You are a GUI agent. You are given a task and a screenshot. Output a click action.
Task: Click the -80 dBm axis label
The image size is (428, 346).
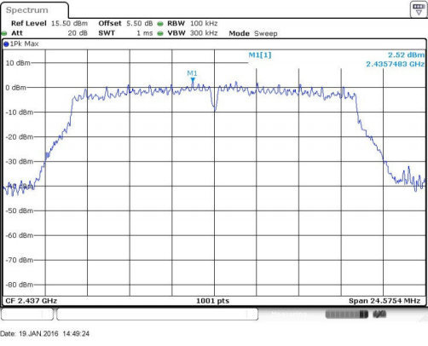click(x=20, y=285)
